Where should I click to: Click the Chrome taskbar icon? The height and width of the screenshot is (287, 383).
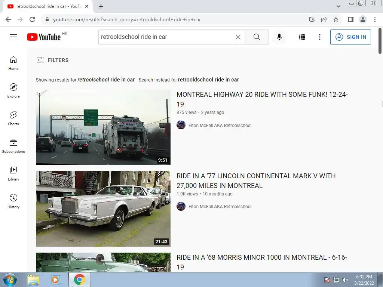(79, 280)
